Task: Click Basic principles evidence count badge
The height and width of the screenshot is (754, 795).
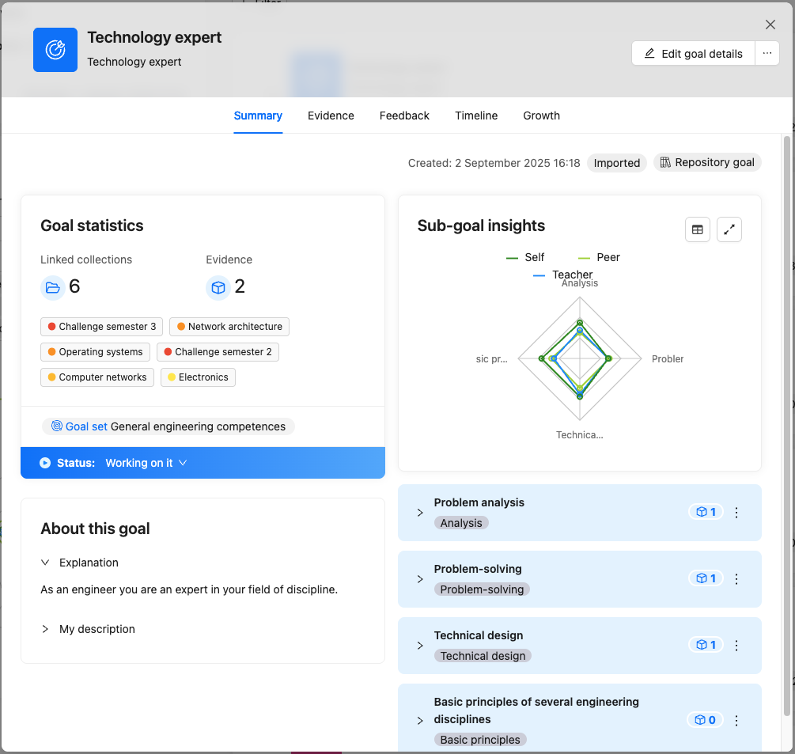Action: coord(706,720)
